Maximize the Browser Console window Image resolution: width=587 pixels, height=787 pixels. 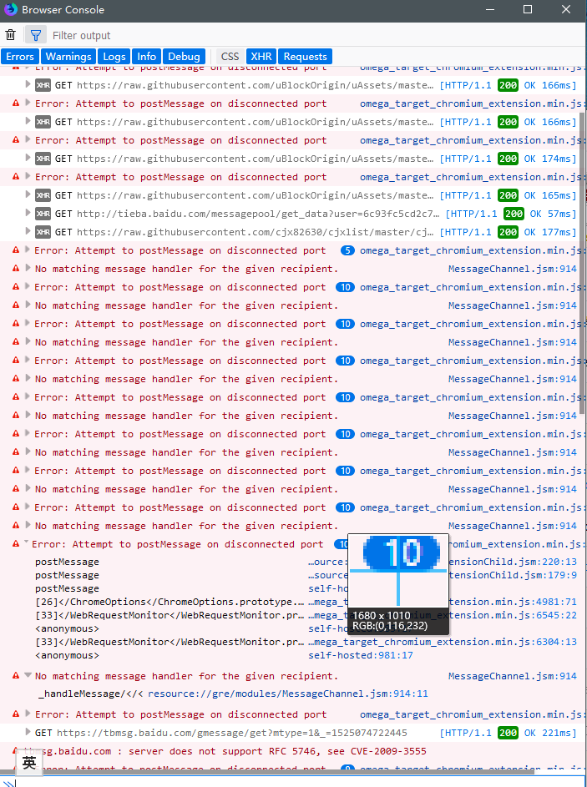click(527, 9)
